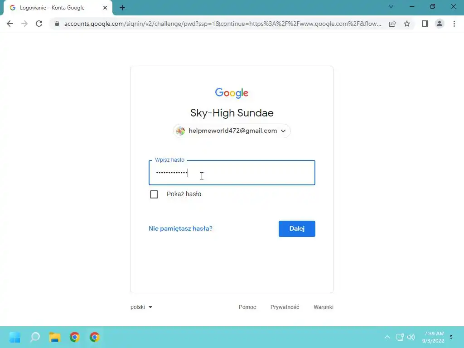Open notification count 5 badge
The image size is (464, 348).
451,337
